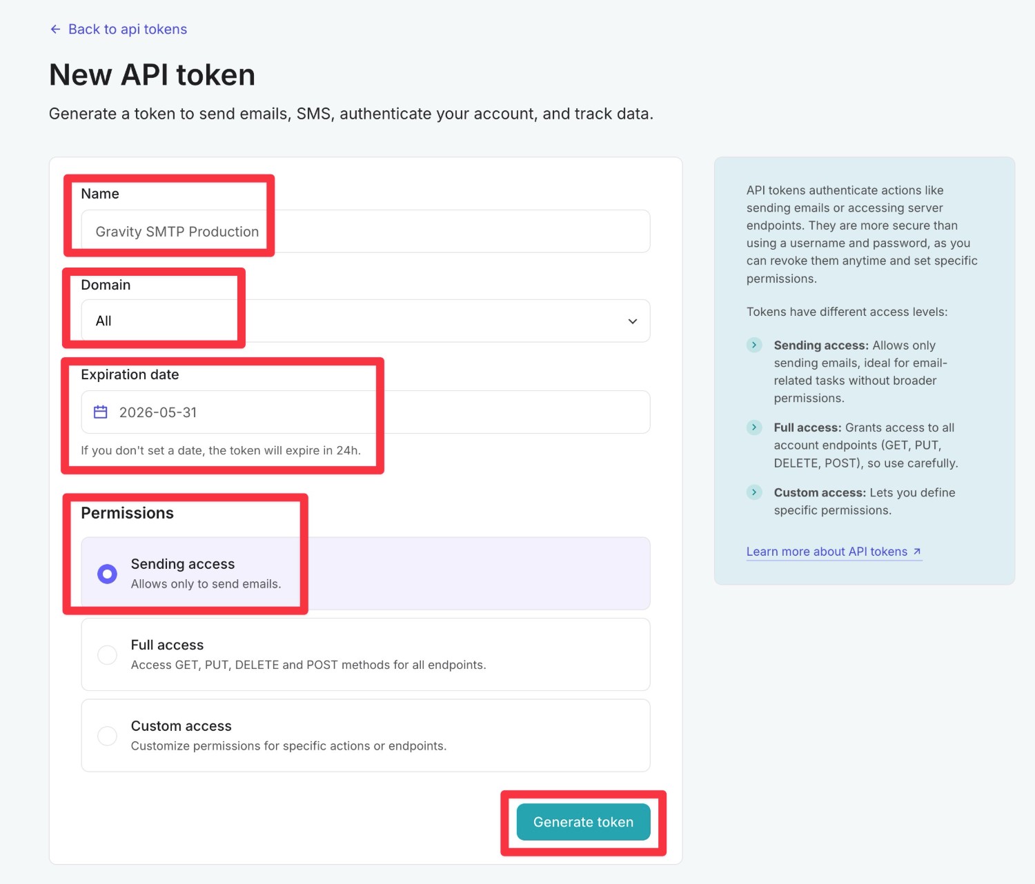Image resolution: width=1035 pixels, height=884 pixels.
Task: Open the 'Back to api tokens' link
Action: (x=128, y=29)
